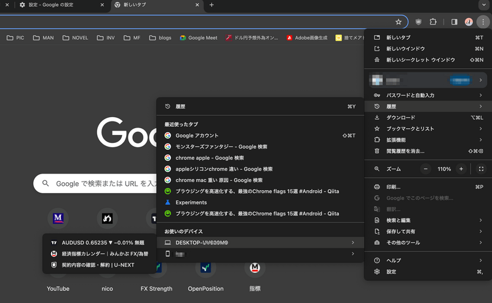Select 閲覧履歴を消去 menu item

point(428,151)
